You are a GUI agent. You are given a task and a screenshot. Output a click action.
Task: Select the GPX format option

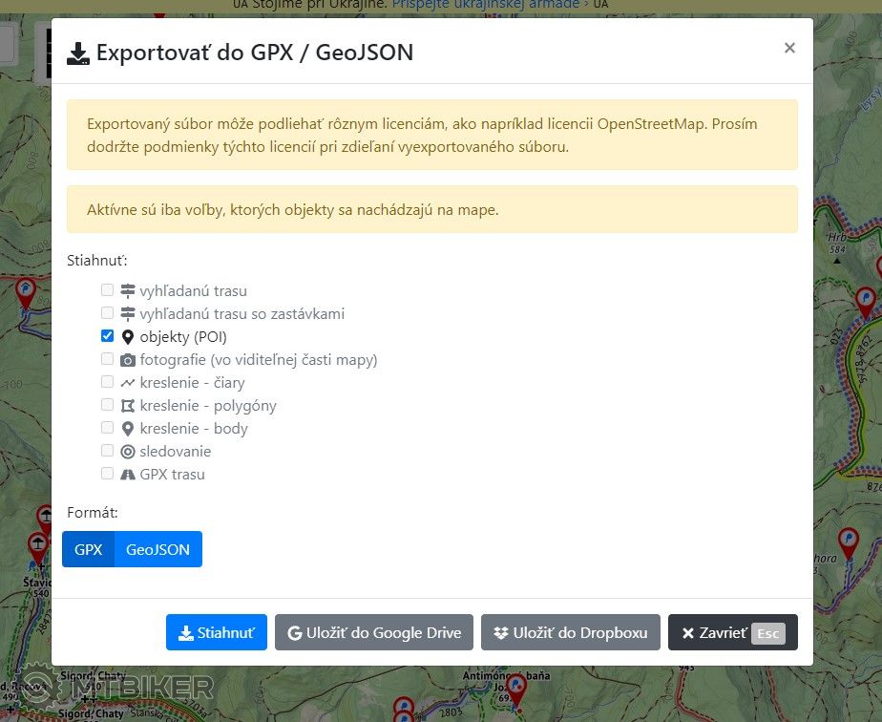pos(88,550)
